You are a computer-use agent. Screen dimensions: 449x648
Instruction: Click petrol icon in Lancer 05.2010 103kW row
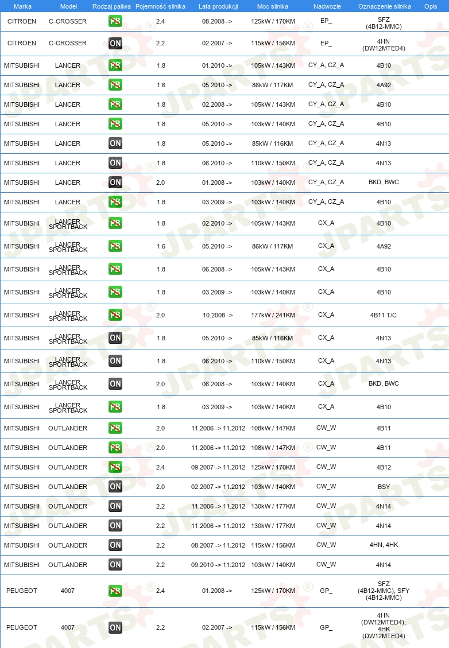[x=115, y=123]
